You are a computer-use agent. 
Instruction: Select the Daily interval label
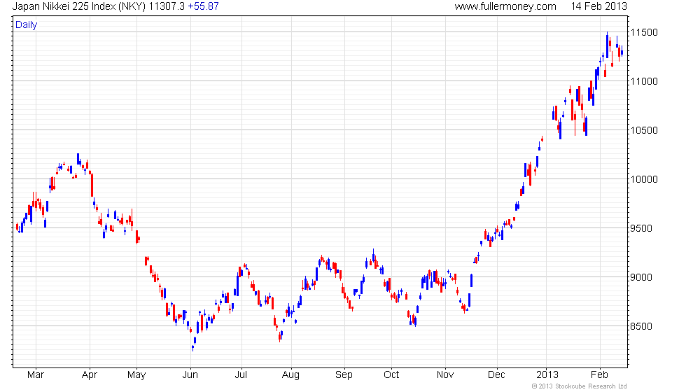27,25
